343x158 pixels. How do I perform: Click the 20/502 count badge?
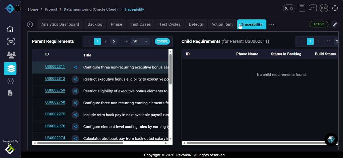click(162, 41)
